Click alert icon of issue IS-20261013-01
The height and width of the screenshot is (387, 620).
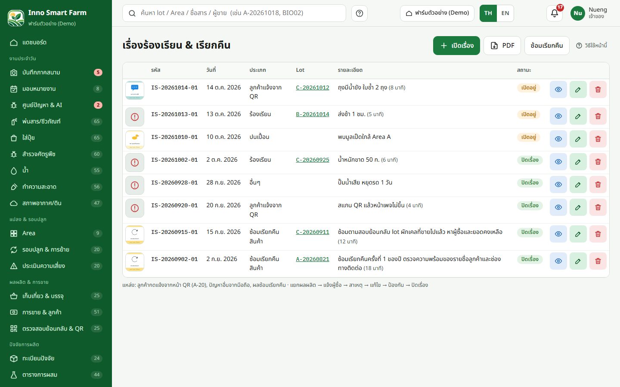pos(135,117)
